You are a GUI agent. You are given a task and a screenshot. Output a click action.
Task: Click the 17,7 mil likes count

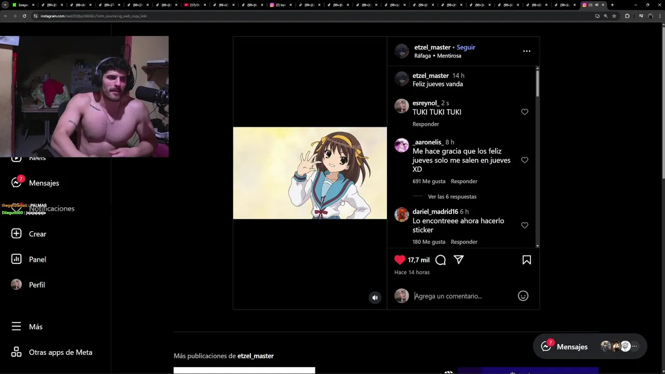pyautogui.click(x=419, y=260)
